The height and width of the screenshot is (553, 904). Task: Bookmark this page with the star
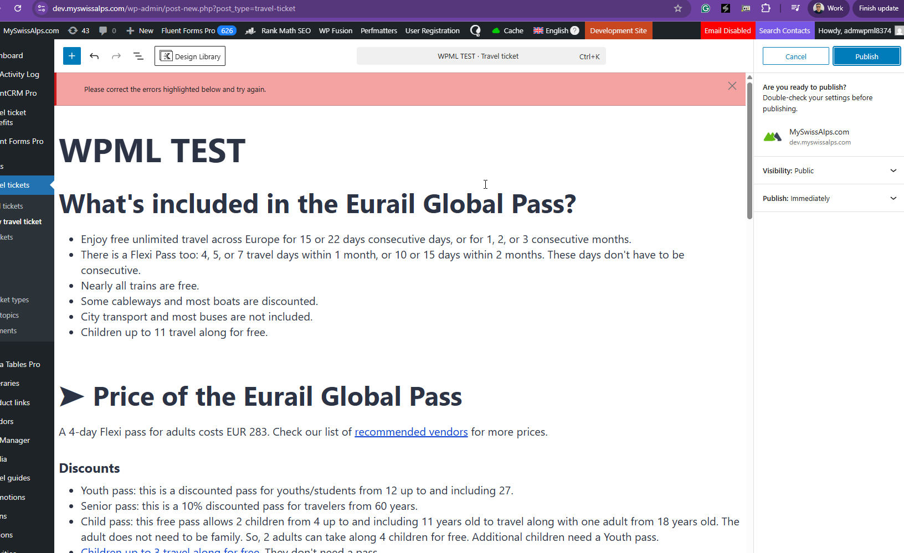tap(678, 8)
